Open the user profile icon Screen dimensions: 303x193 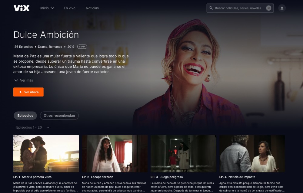[x=282, y=8]
